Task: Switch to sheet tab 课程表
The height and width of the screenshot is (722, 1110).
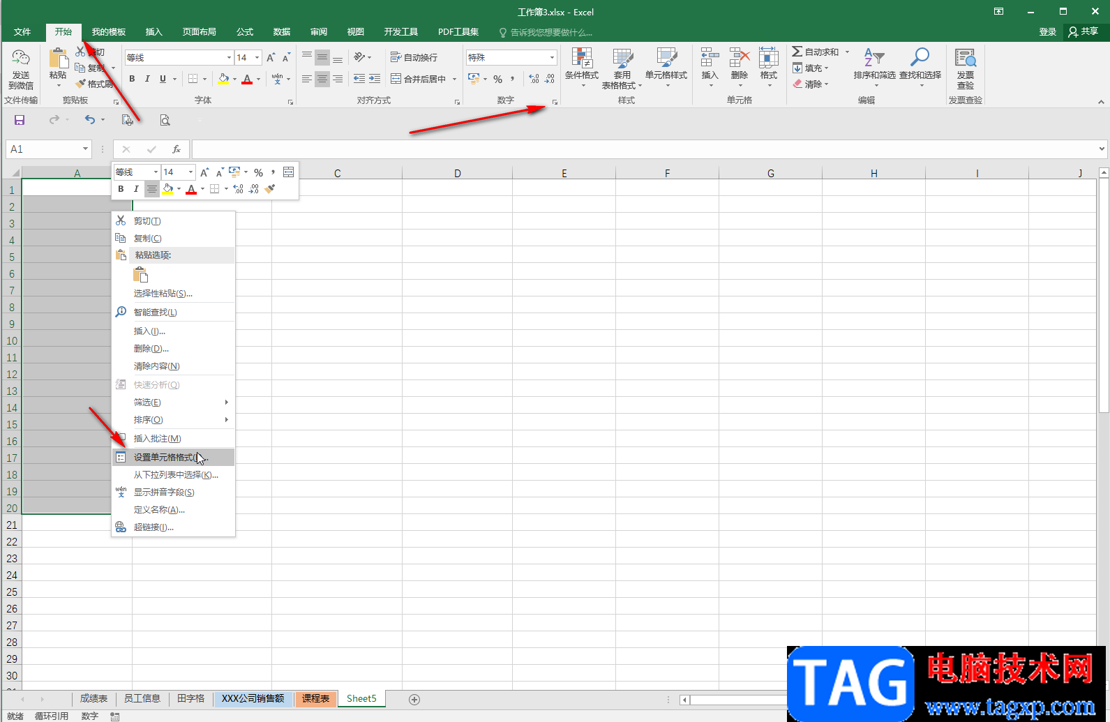Action: [x=315, y=698]
